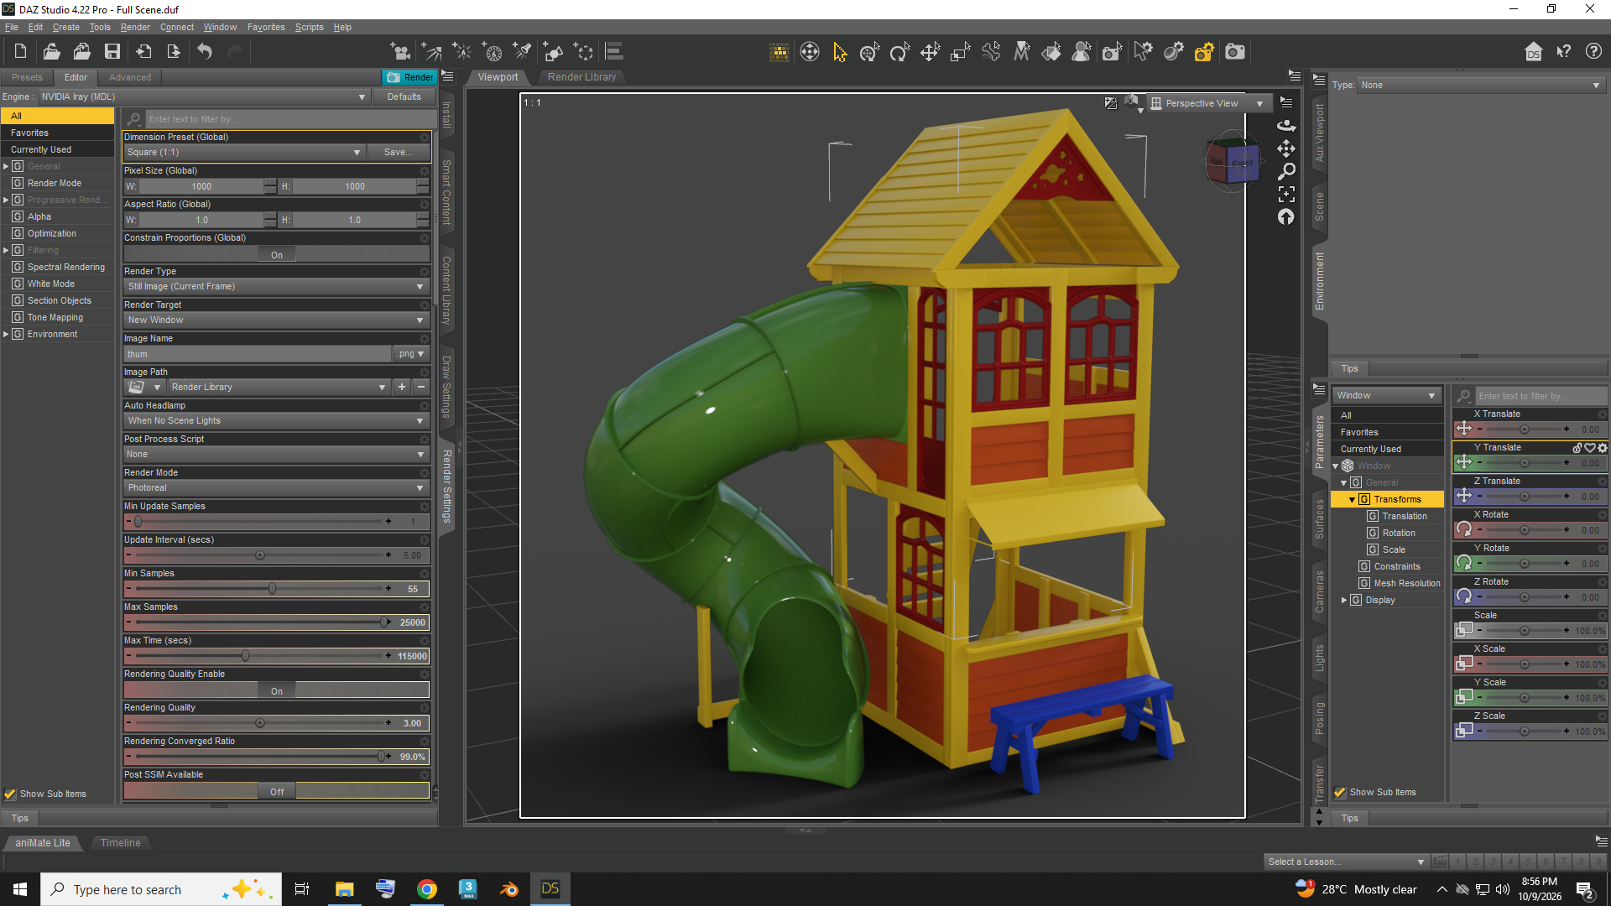Open the Render Target dropdown

276,320
